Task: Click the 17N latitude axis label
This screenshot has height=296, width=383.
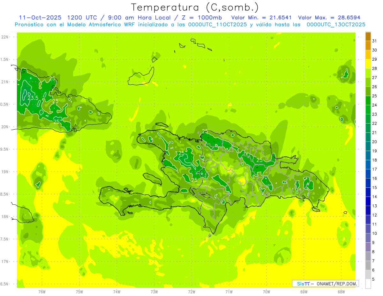Action: (x=5, y=262)
